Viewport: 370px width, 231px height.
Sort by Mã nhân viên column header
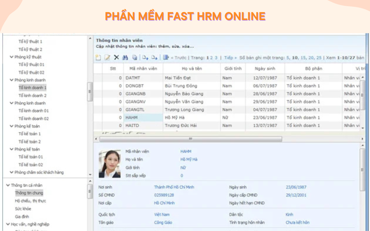coord(143,68)
